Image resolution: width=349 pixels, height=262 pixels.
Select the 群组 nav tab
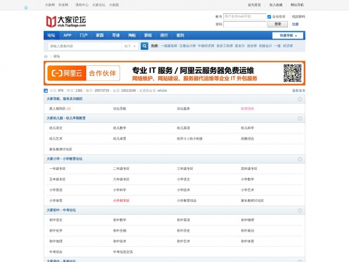(148, 35)
